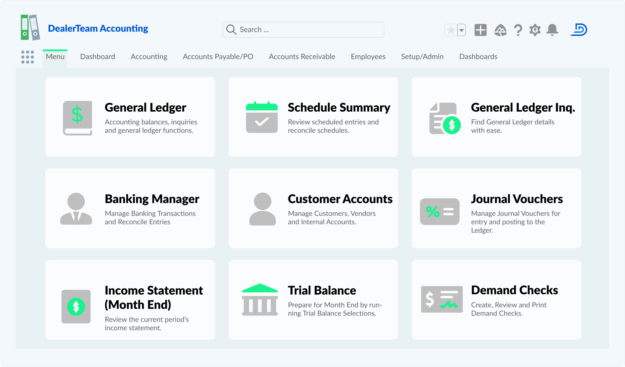Click the Customer Accounts user icon
The height and width of the screenshot is (367, 625).
pos(262,209)
